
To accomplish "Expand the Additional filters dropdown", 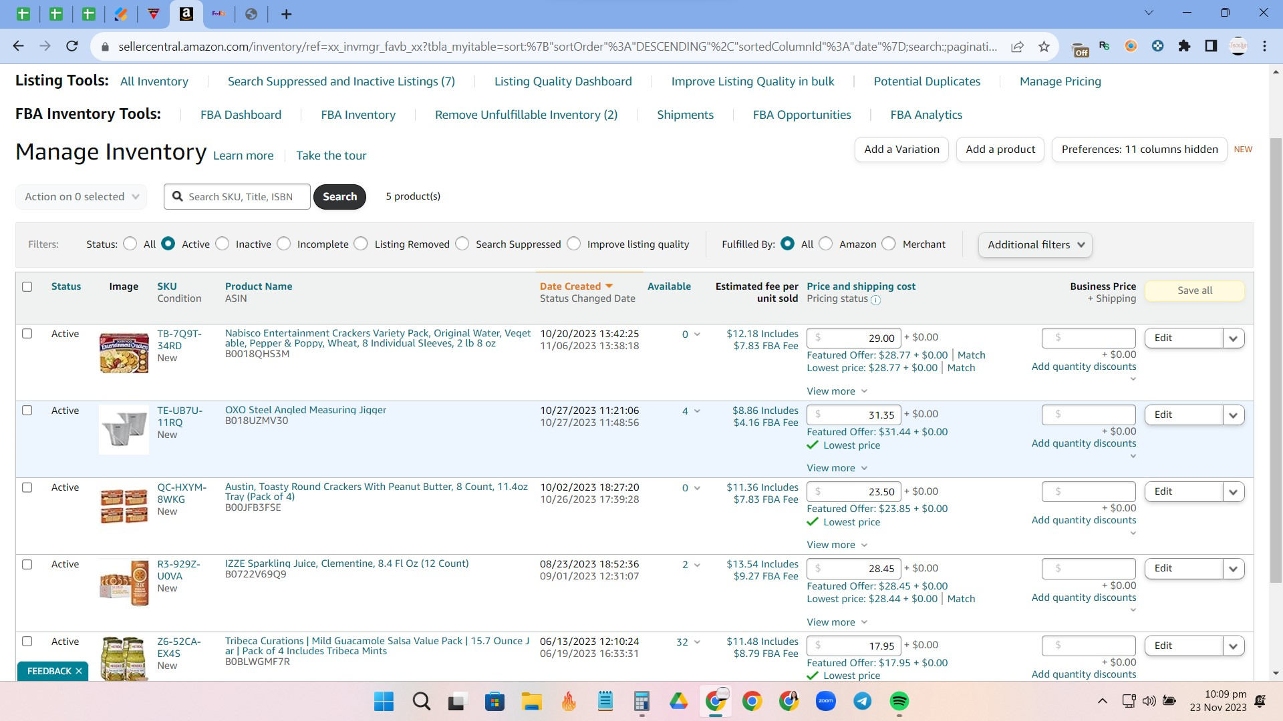I will point(1035,244).
